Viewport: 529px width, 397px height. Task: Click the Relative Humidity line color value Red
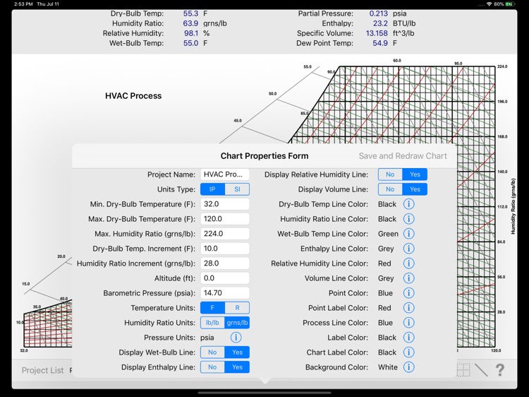tap(384, 263)
